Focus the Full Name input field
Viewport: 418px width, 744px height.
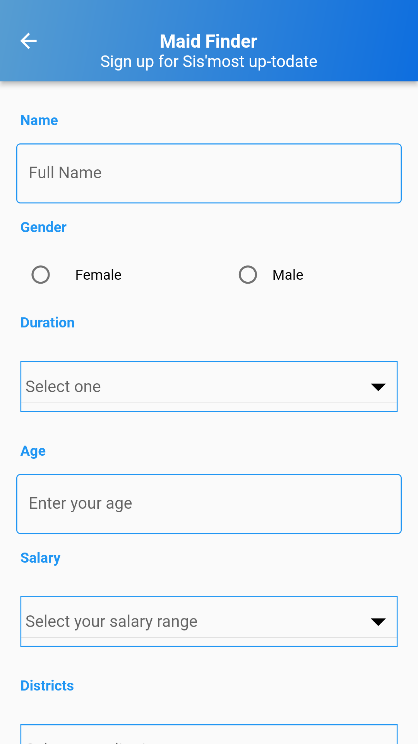coord(209,173)
